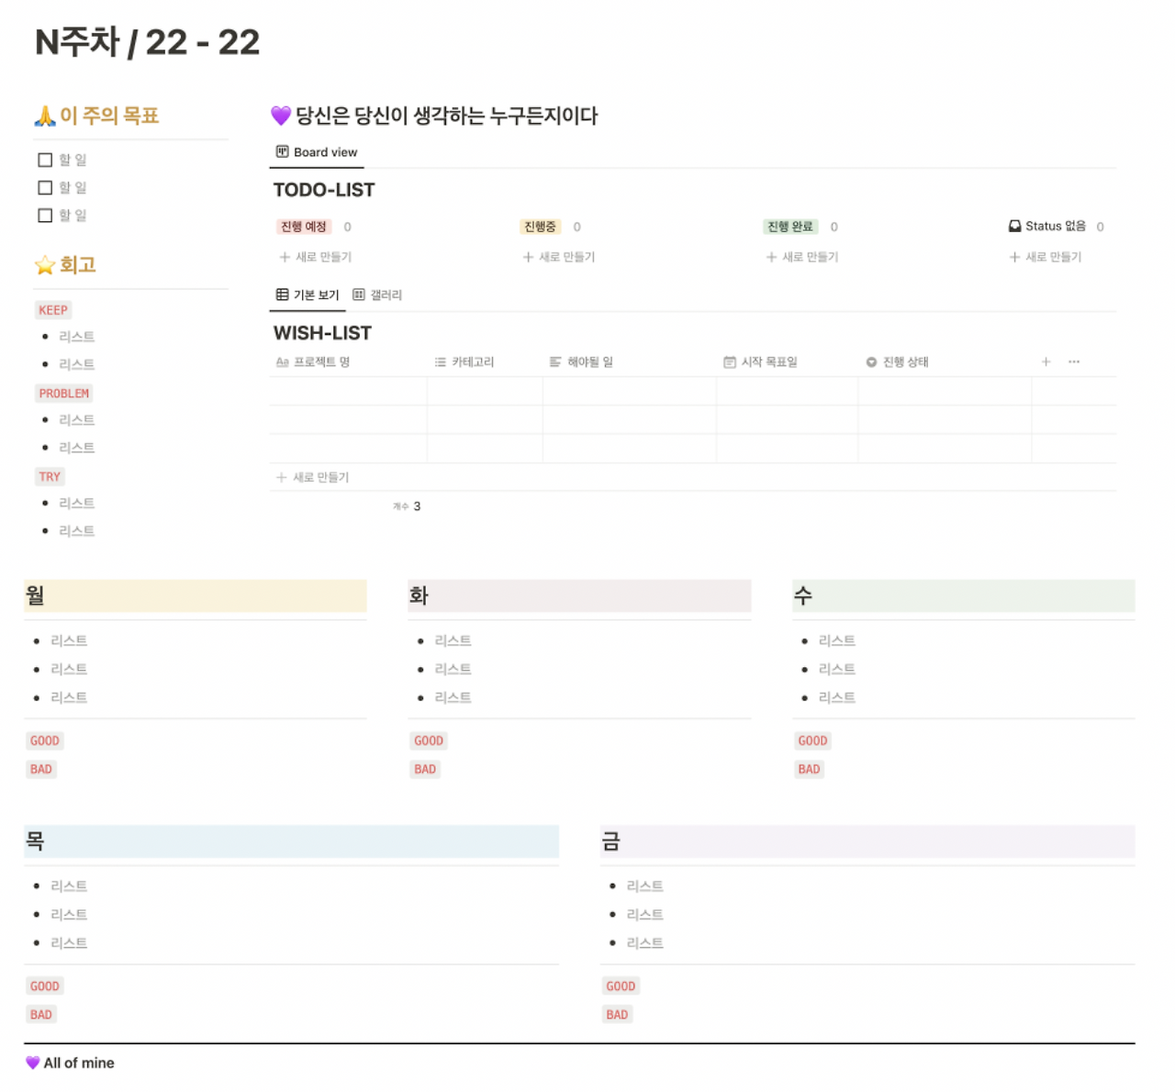
Task: Click the Aa icon on the 프로젝트 명 column
Action: pos(282,362)
